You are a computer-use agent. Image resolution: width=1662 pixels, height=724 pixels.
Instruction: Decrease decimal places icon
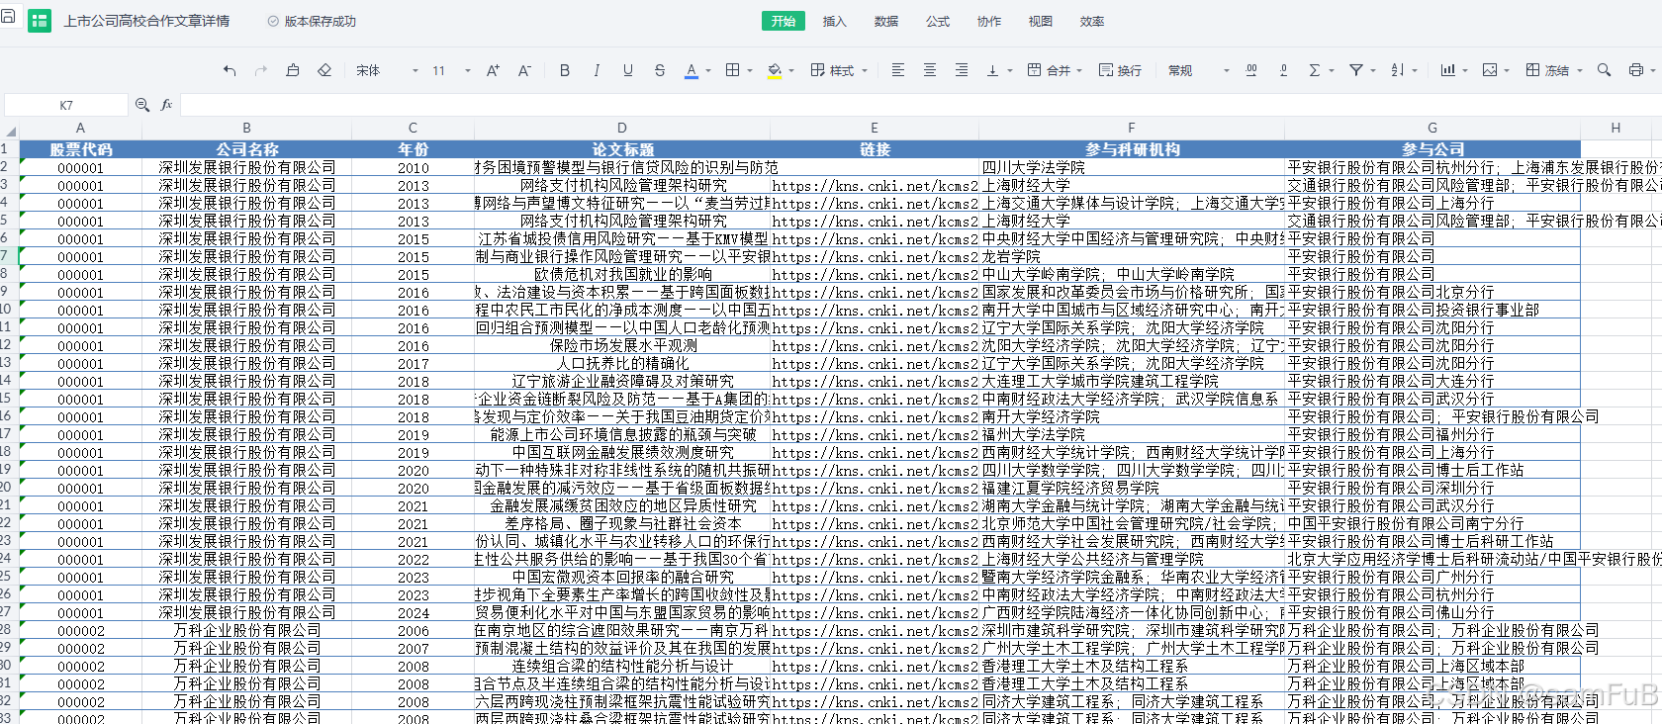[x=1283, y=70]
